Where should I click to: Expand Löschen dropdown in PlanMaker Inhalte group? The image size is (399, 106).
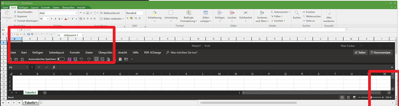(x=284, y=21)
